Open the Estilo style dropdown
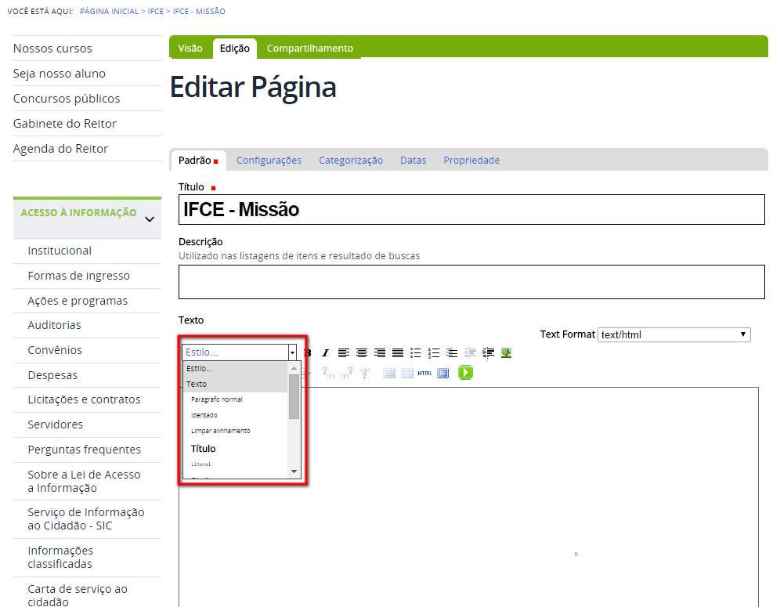The width and height of the screenshot is (780, 607). tap(240, 352)
